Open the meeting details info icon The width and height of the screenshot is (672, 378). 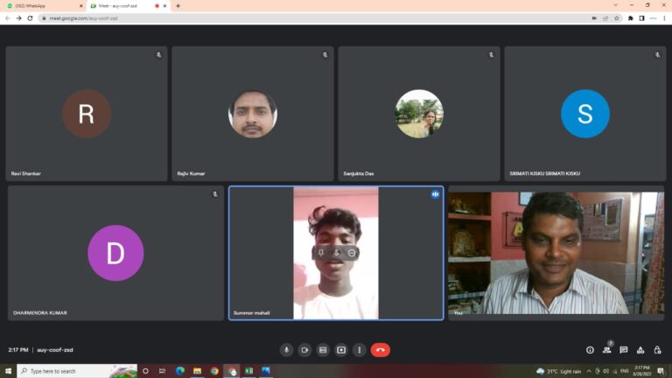click(590, 350)
